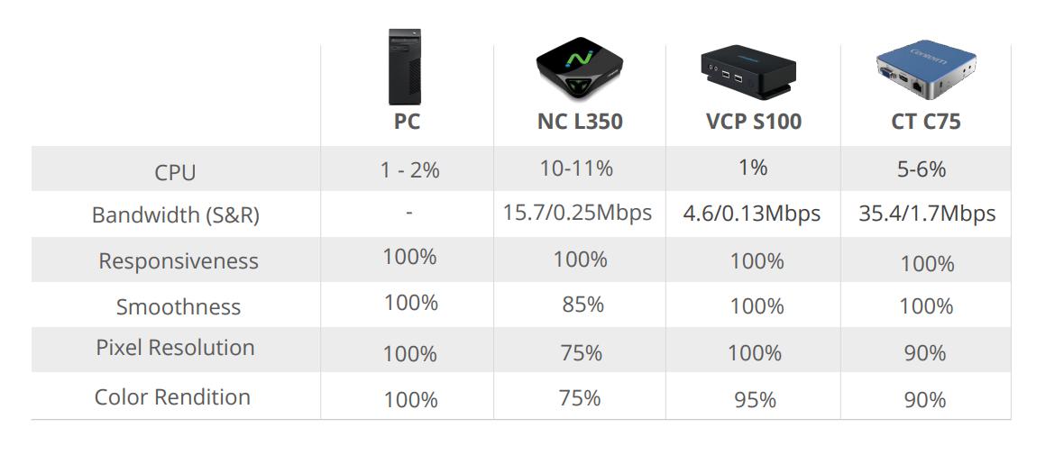1064x455 pixels.
Task: Select the CT C75 column header
Action: (x=926, y=122)
